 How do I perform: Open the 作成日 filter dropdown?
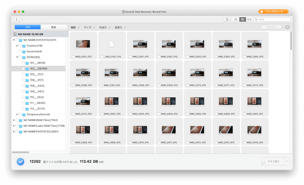[105, 28]
